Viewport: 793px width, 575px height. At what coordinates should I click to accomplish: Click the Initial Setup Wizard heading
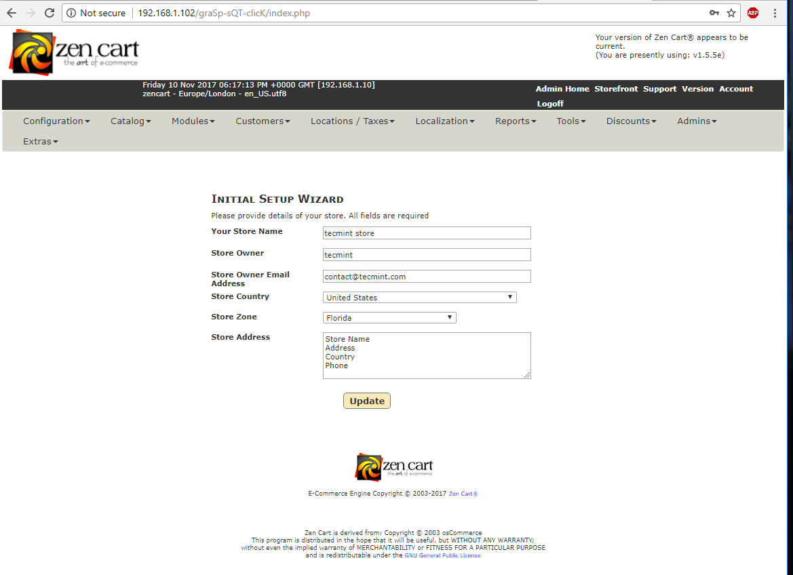coord(277,199)
